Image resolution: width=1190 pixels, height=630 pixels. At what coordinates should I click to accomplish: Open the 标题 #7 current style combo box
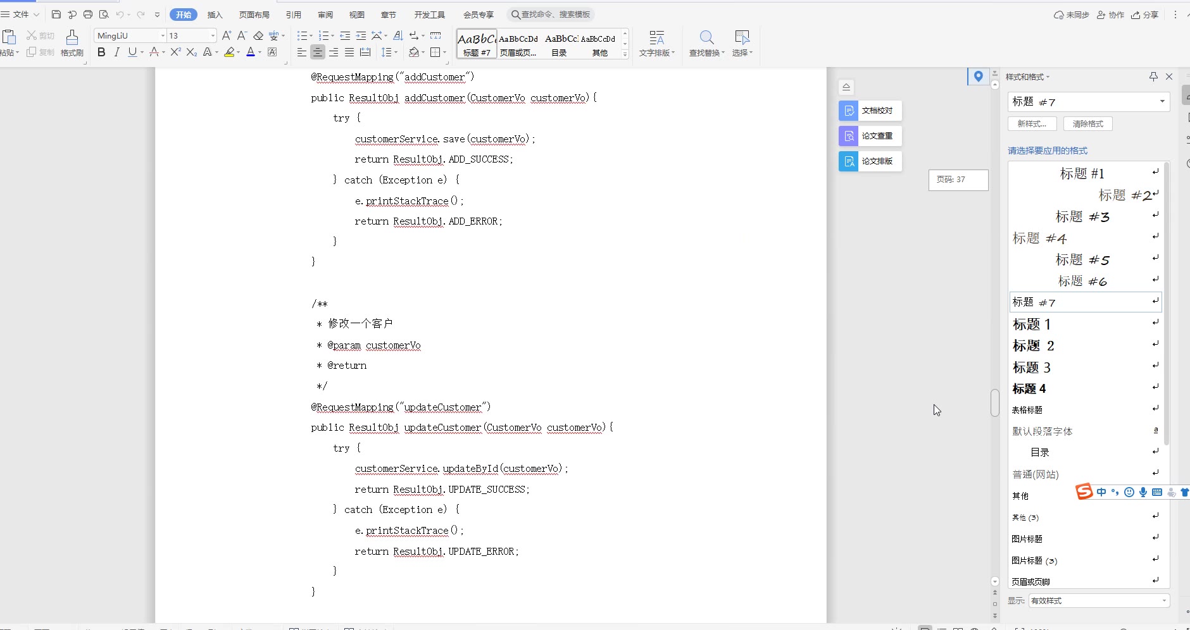point(1089,101)
